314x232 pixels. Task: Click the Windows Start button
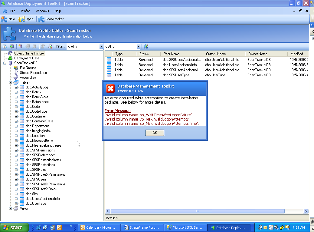[x=14, y=227]
